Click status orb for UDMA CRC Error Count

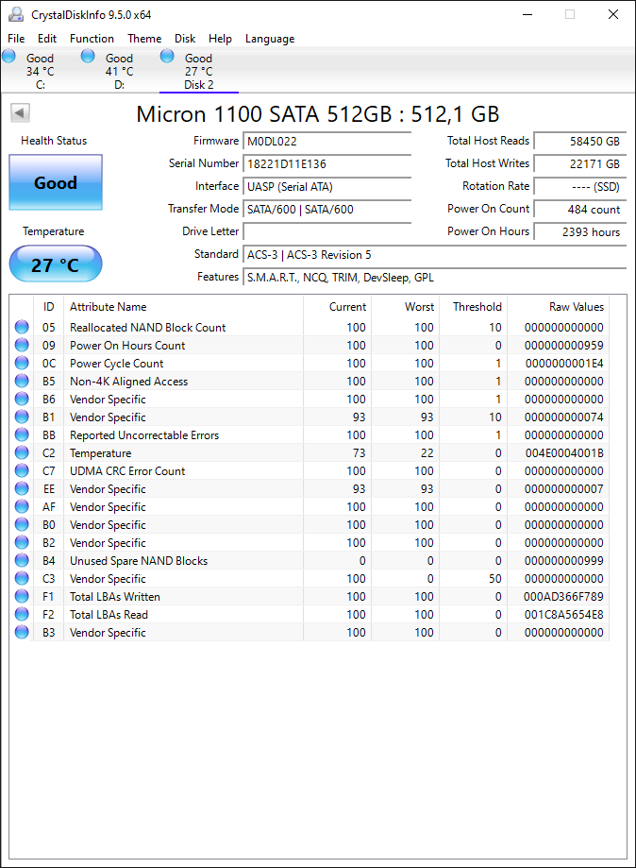[x=22, y=470]
